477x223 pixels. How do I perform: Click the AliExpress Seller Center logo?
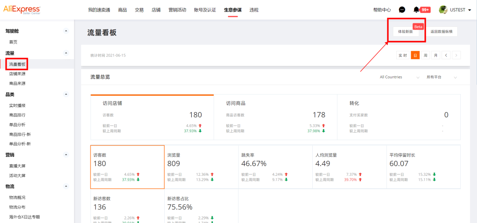point(22,10)
